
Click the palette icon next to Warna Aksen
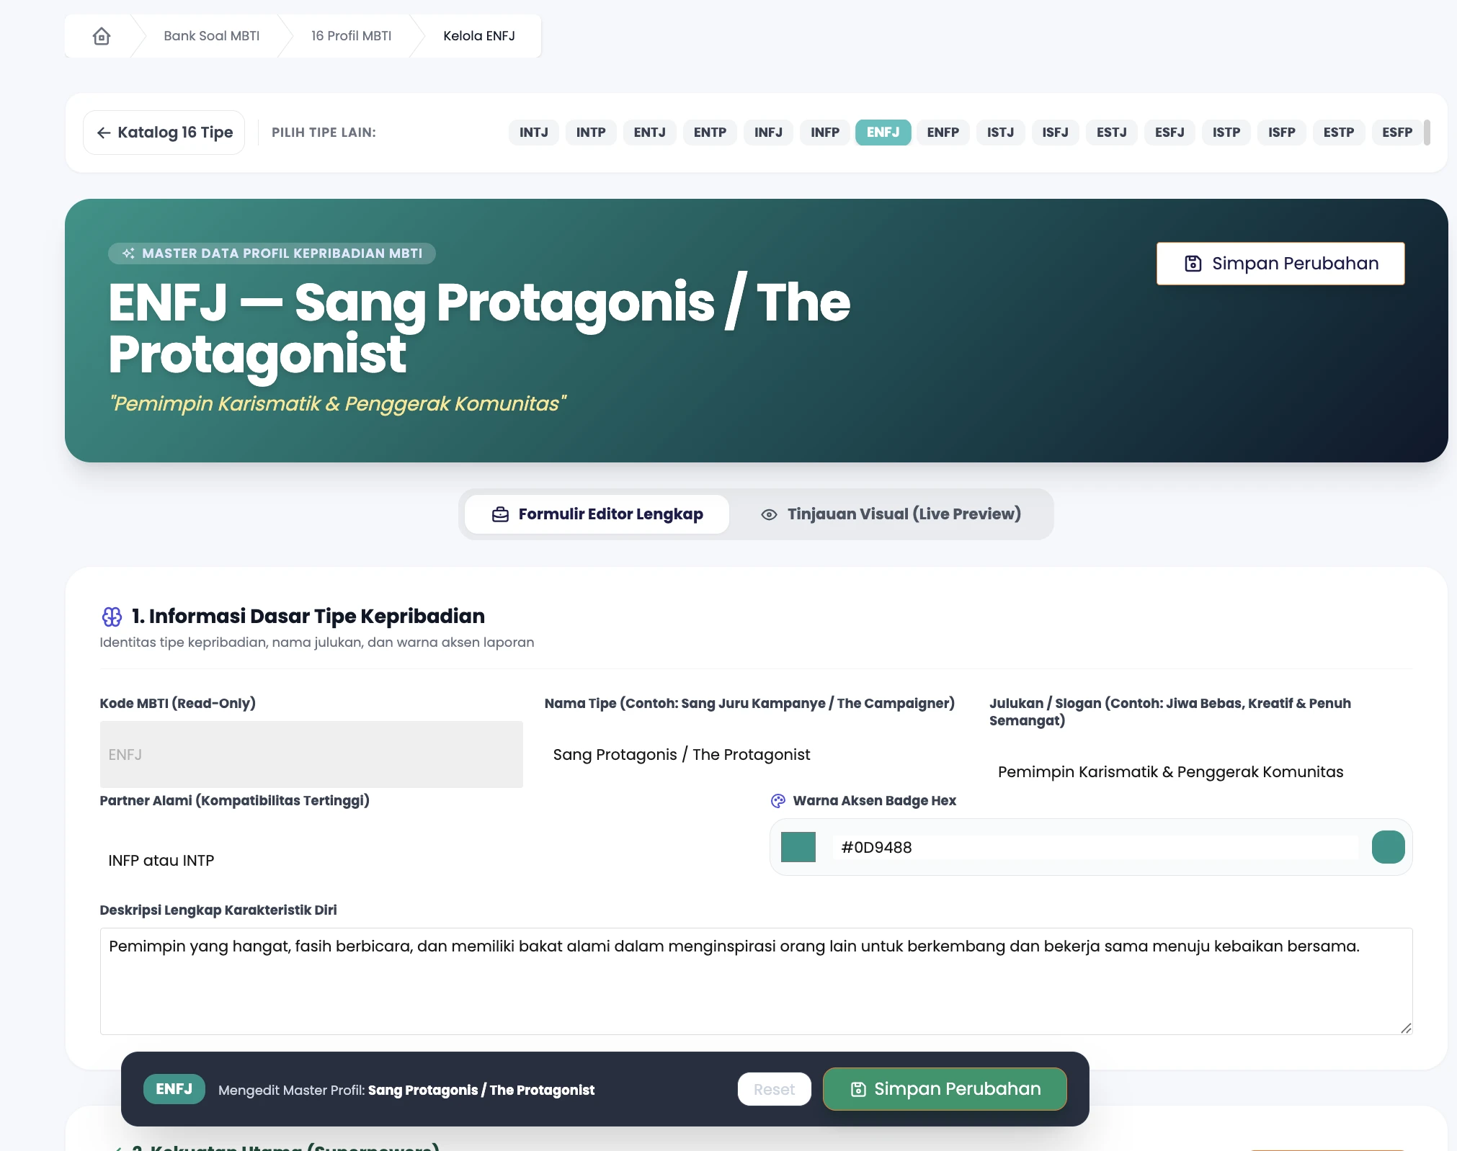pos(778,801)
